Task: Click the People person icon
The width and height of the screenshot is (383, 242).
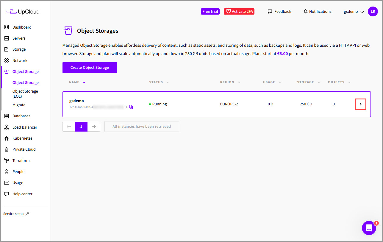Action: pyautogui.click(x=7, y=172)
